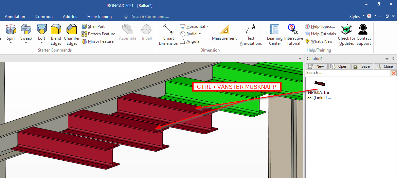The image size is (397, 178).
Task: Open Help Topics
Action: 320,26
